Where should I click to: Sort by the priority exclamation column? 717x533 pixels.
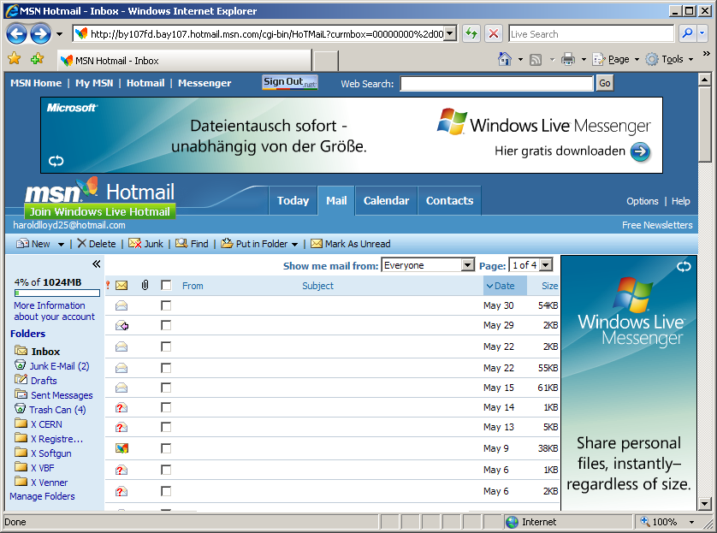coord(108,286)
